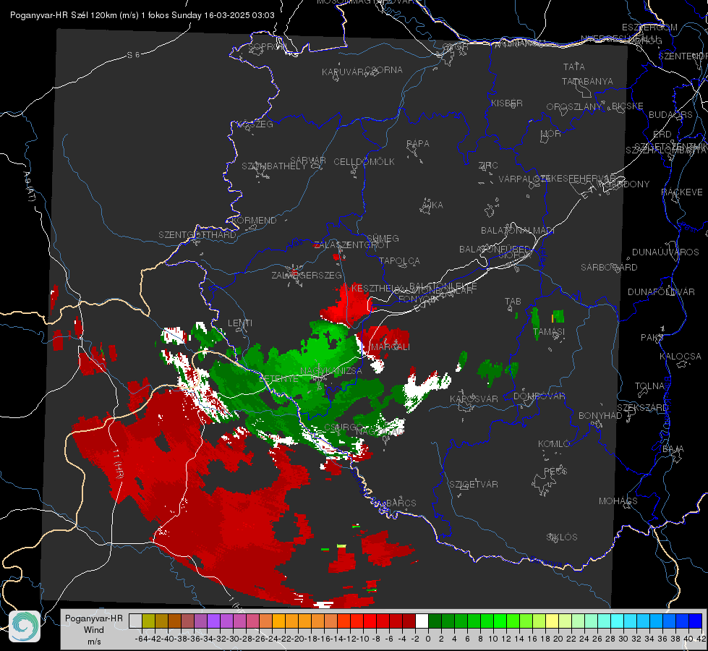Click the CSURGO city label
This screenshot has width=708, height=651.
coord(344,427)
